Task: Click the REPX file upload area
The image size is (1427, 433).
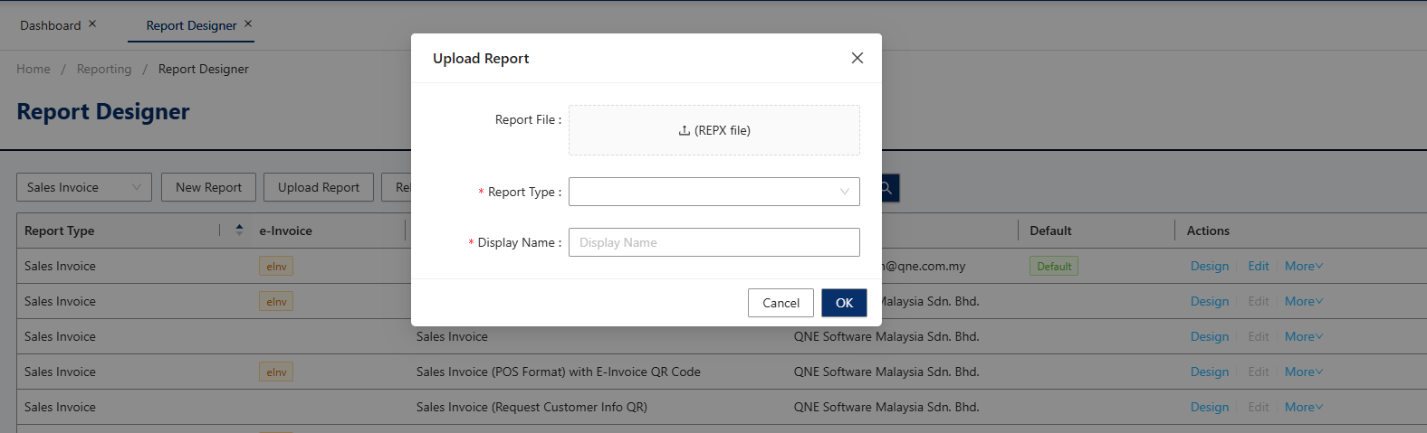Action: (x=713, y=130)
